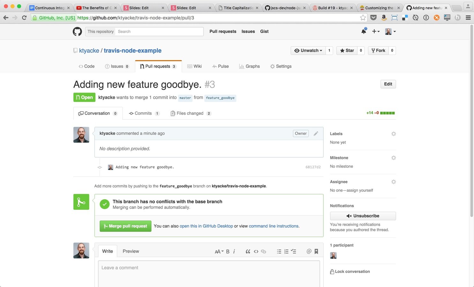Click the pencil edit comment icon
The width and height of the screenshot is (474, 287).
pyautogui.click(x=316, y=134)
